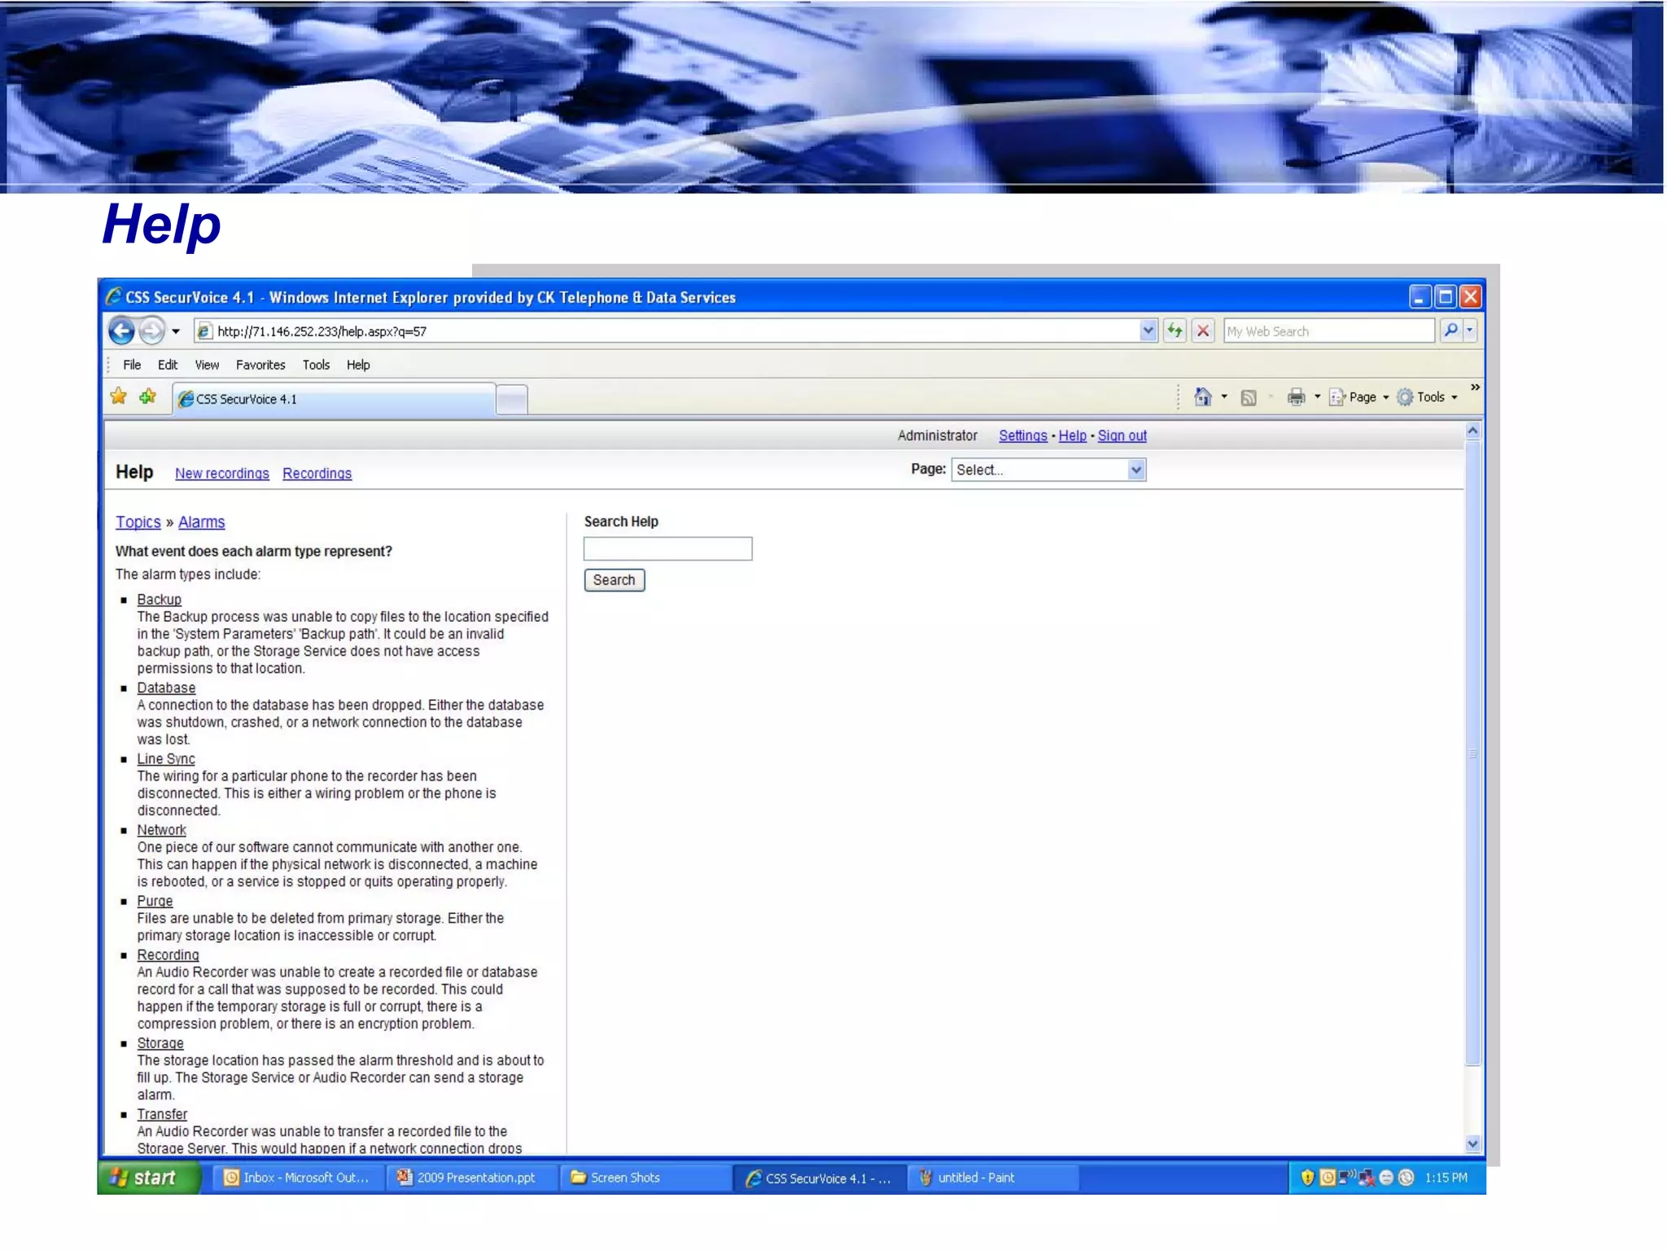Switch to 2009 Presentation.ppt in taskbar
1667x1250 pixels.
(468, 1178)
